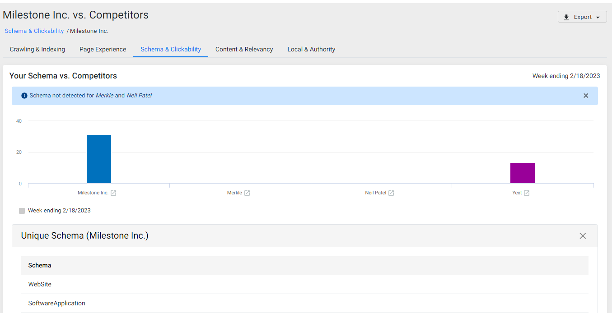
Task: Click Schema & Clickability breadcrumb link
Action: point(34,31)
